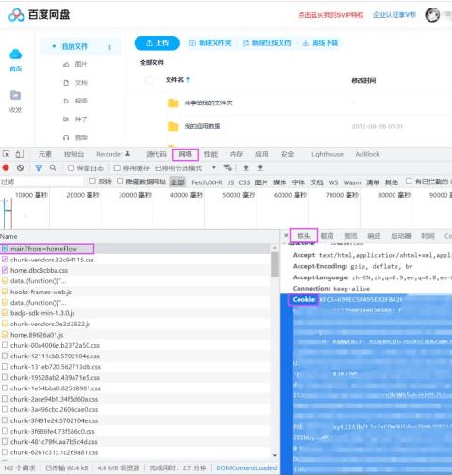Click 新建在线文档 button
This screenshot has width=452, height=475.
(x=267, y=43)
